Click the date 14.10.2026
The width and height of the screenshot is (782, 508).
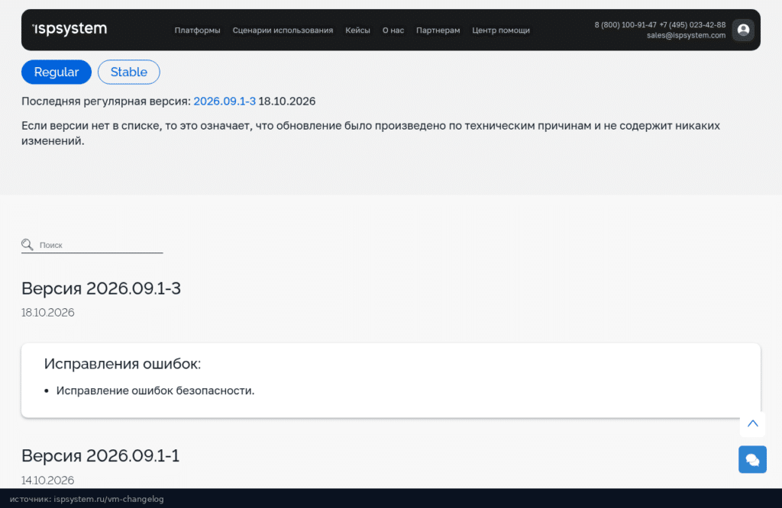pos(48,481)
